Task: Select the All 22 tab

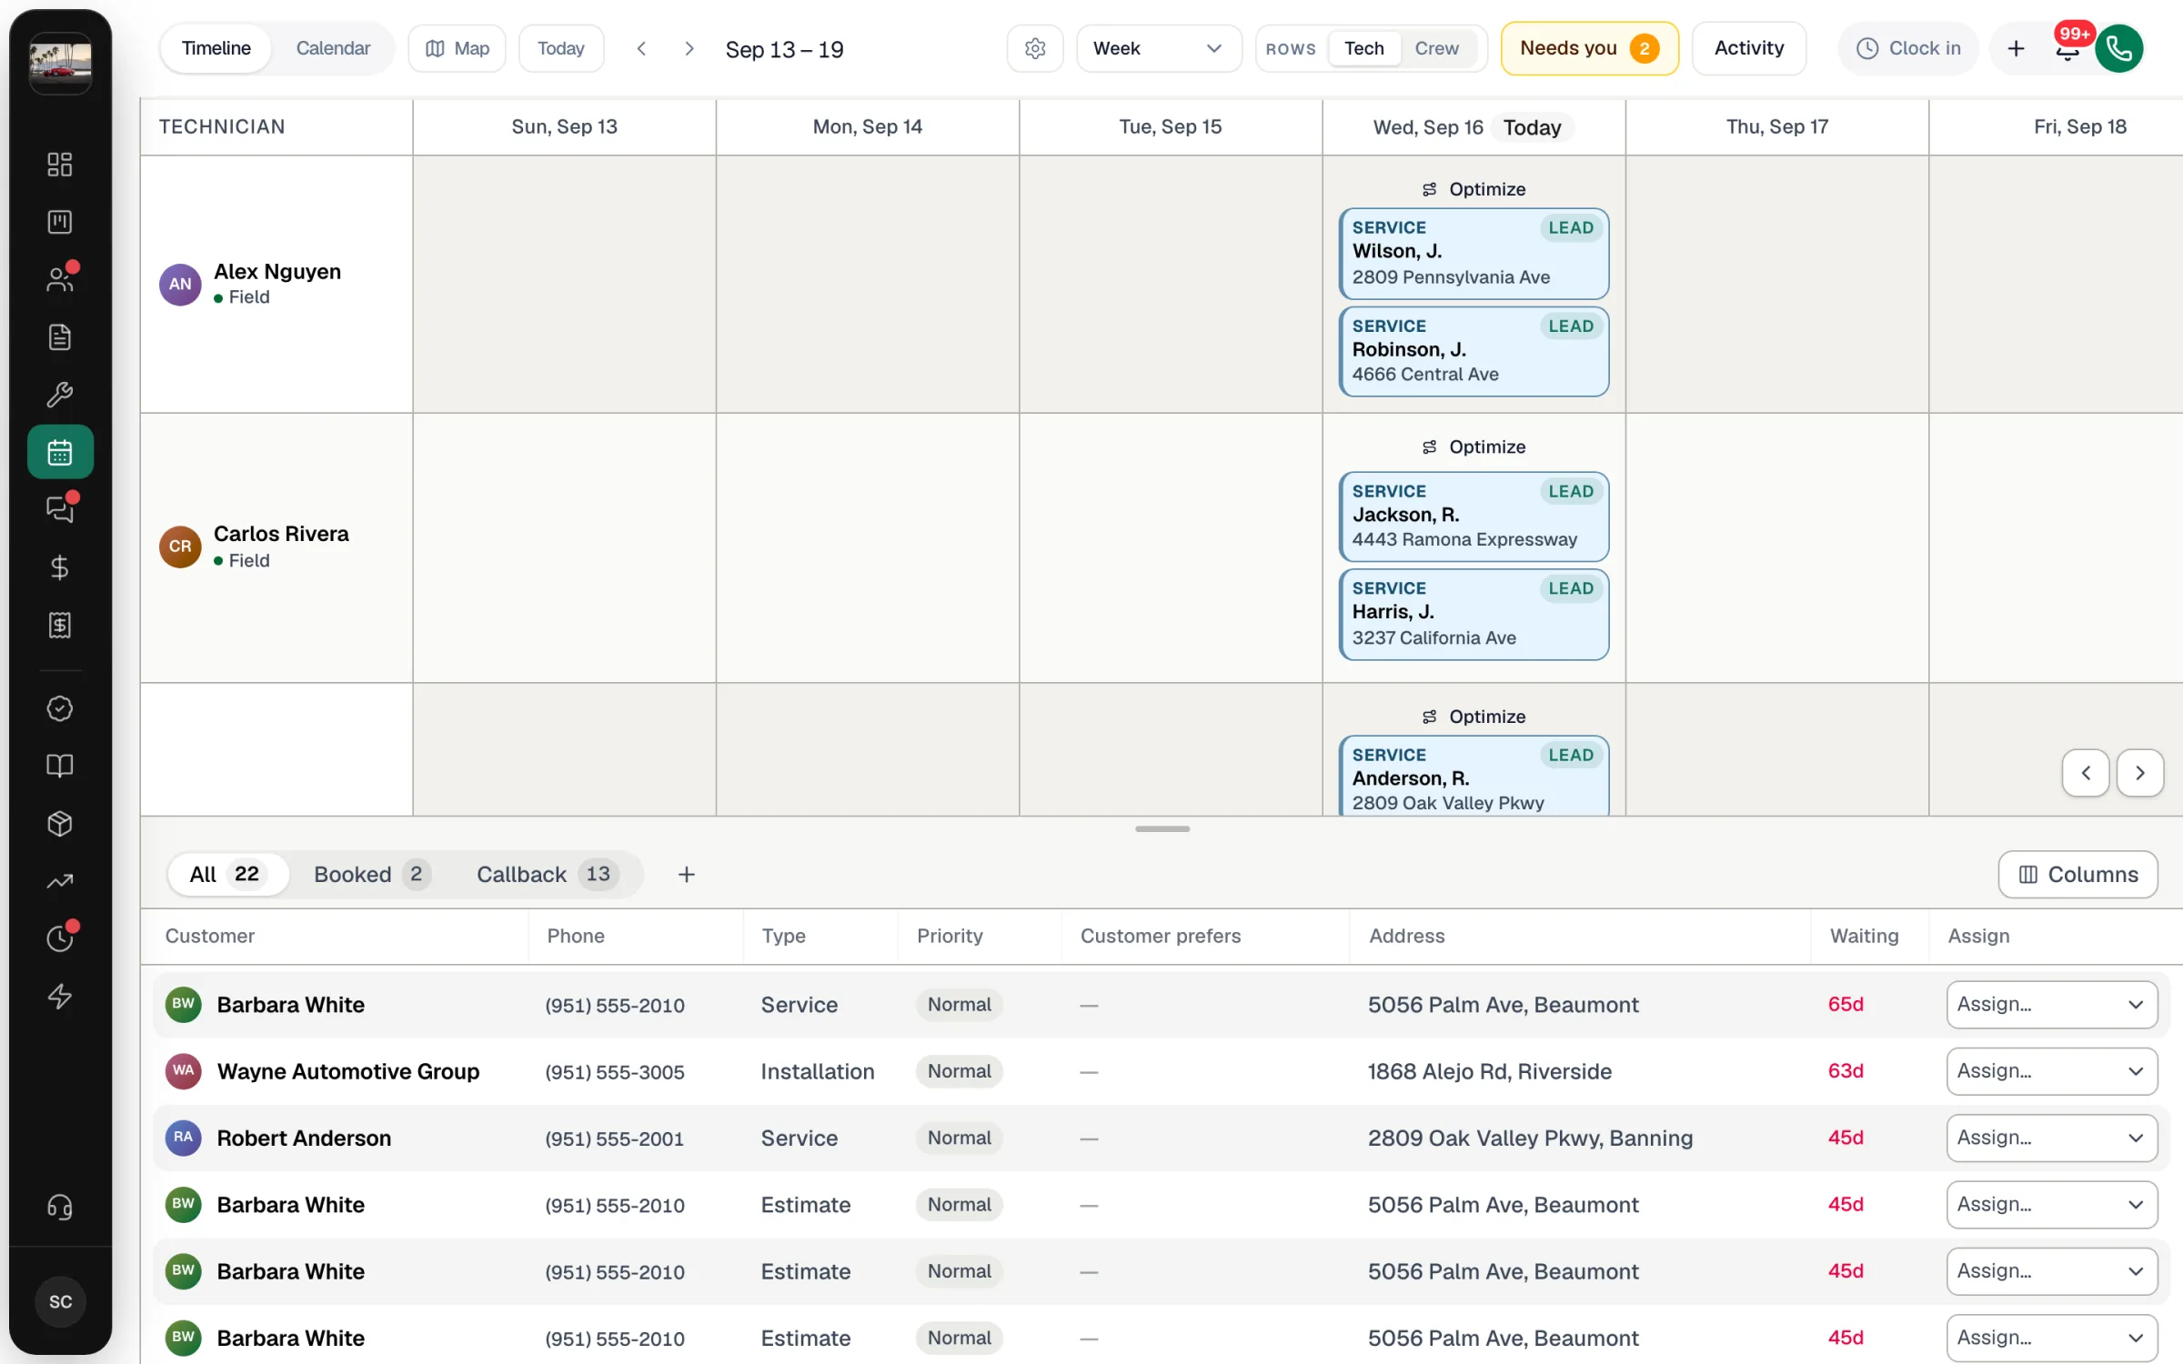Action: pyautogui.click(x=227, y=874)
